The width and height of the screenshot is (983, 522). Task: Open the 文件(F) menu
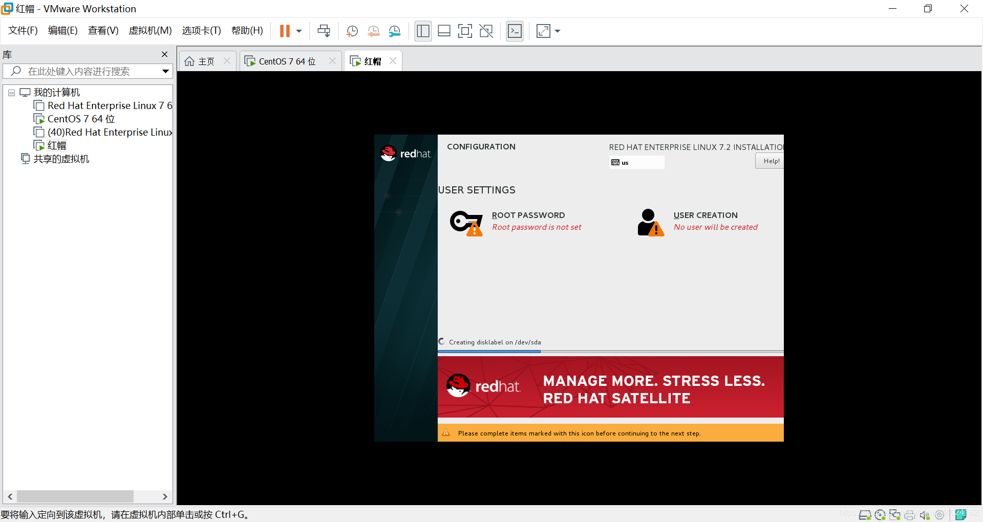23,31
